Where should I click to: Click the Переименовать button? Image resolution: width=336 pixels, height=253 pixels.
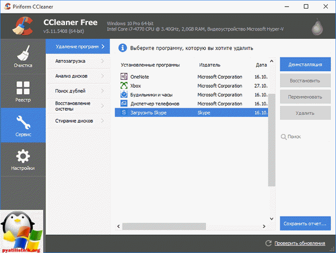click(305, 97)
